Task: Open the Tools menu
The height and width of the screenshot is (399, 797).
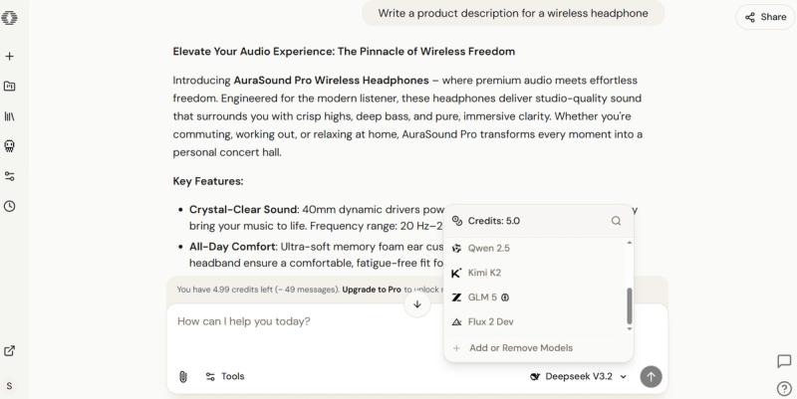Action: click(225, 376)
